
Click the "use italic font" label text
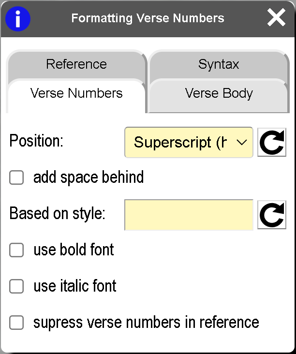coord(75,286)
